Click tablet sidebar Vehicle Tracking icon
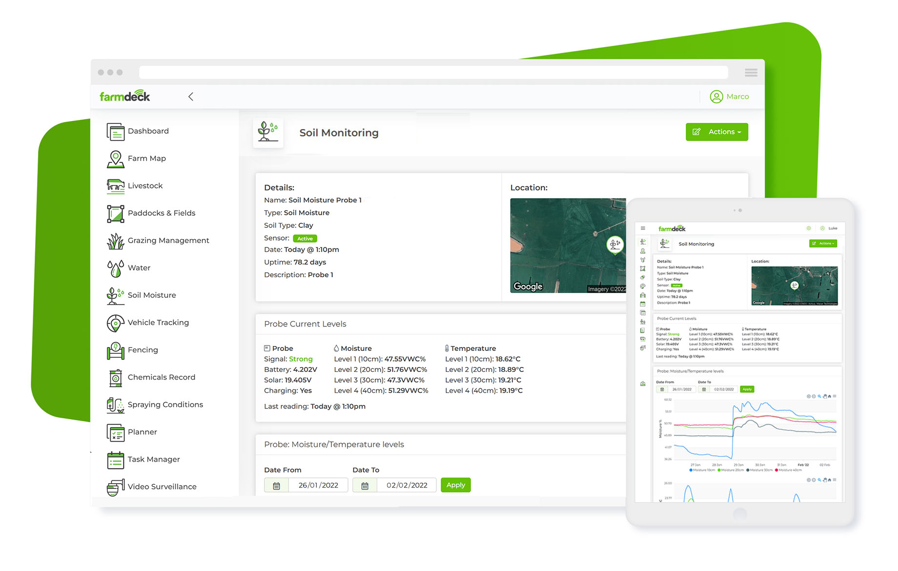Image resolution: width=898 pixels, height=571 pixels. coord(643,286)
